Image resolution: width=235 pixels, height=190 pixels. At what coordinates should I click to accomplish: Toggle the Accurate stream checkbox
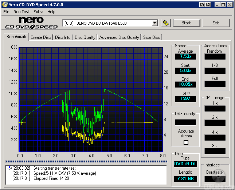click(186, 142)
